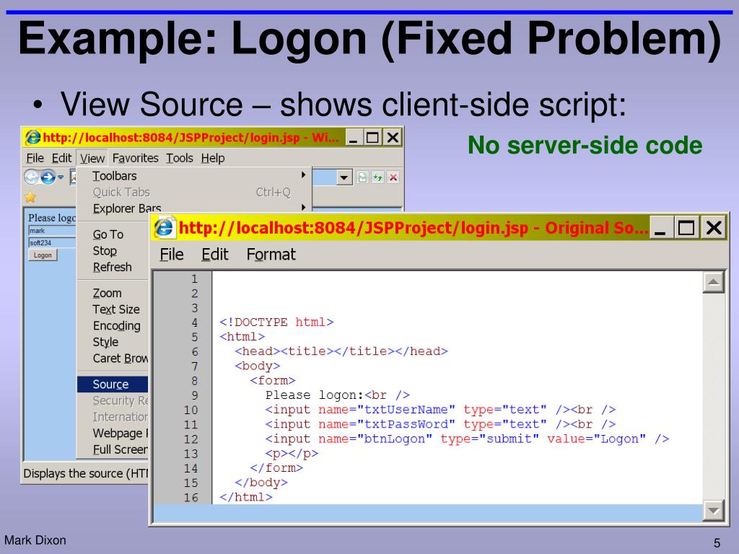The height and width of the screenshot is (554, 739).
Task: Close the source viewer window
Action: [x=714, y=228]
